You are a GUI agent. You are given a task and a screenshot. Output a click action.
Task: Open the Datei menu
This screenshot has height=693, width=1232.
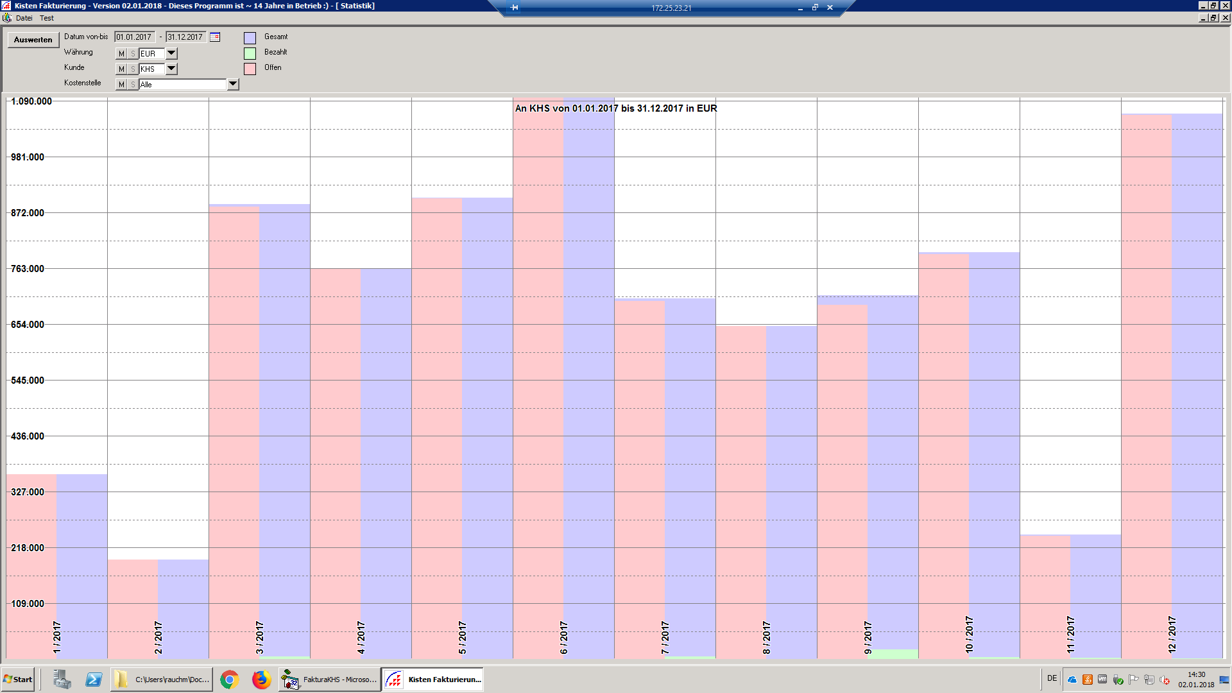pyautogui.click(x=24, y=18)
